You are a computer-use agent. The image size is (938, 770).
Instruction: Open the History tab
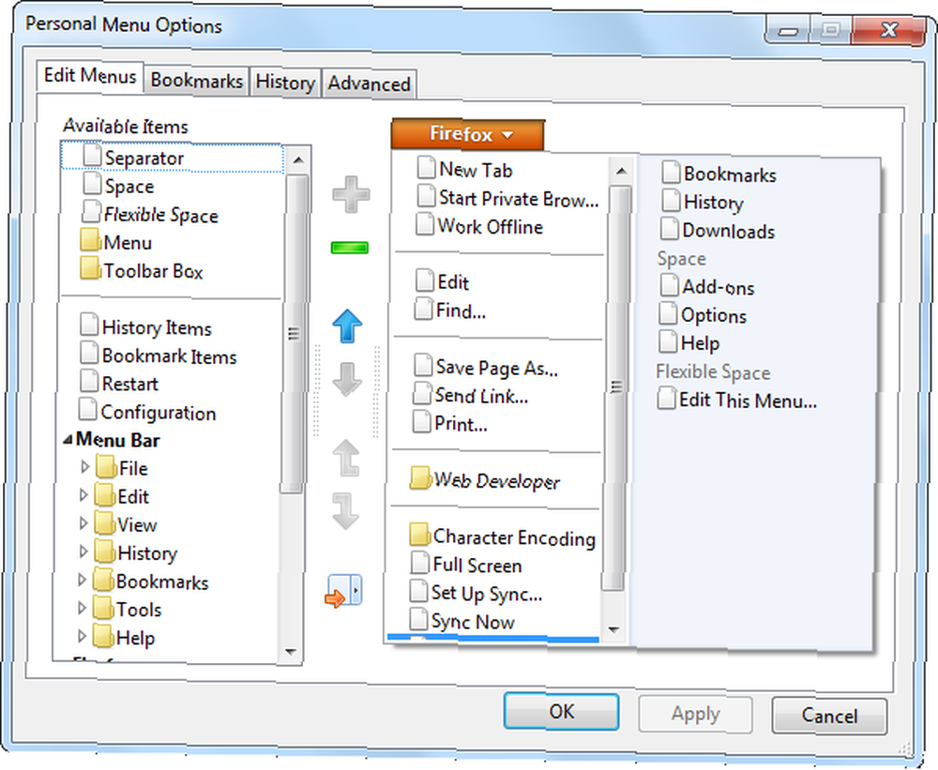[x=285, y=82]
